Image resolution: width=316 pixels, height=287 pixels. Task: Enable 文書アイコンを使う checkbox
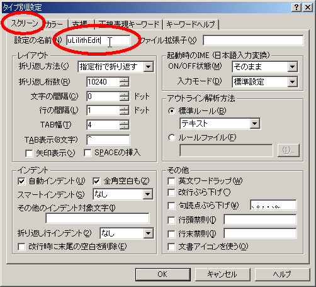[x=171, y=247]
